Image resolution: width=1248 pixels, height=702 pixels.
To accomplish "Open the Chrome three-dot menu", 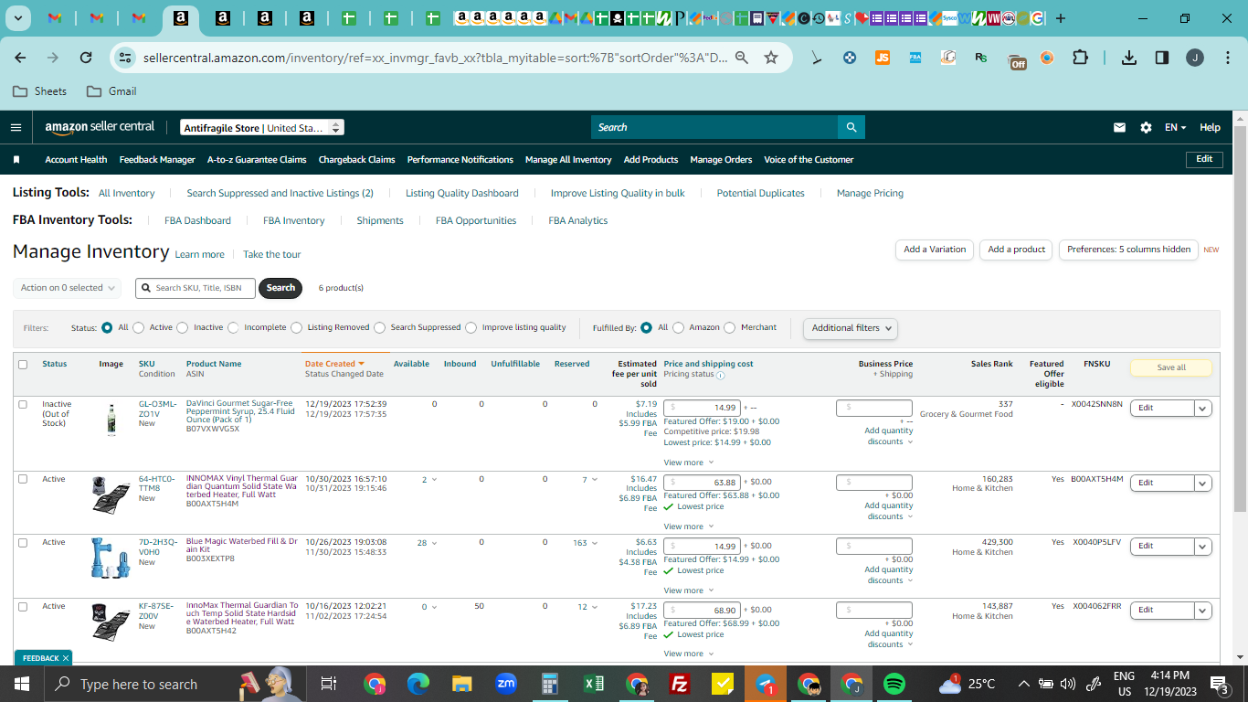I will tap(1227, 58).
